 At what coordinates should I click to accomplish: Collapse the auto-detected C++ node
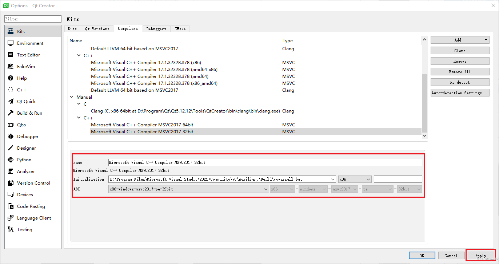pyautogui.click(x=79, y=56)
